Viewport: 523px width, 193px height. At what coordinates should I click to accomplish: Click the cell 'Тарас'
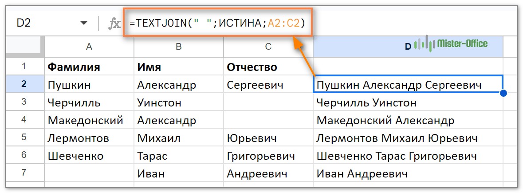tap(179, 155)
